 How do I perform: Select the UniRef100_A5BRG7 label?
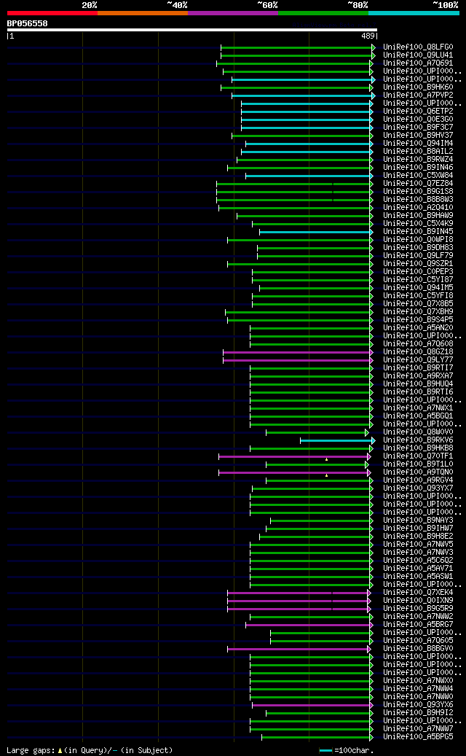[418, 624]
